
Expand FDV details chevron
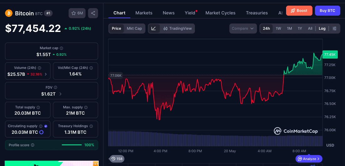(60, 94)
